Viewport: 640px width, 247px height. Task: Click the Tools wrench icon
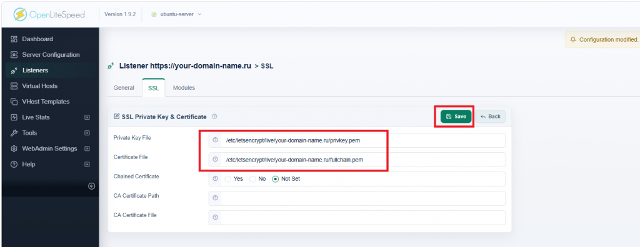click(x=14, y=133)
